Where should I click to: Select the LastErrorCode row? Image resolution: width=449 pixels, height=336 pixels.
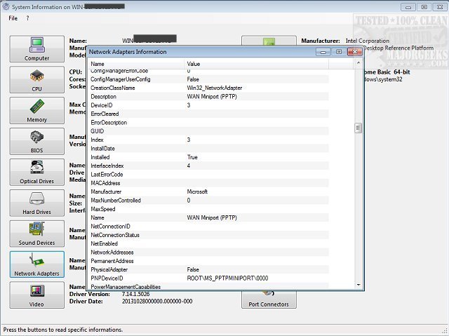[x=209, y=174]
